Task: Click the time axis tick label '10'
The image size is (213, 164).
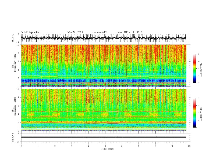Action: (x=189, y=146)
